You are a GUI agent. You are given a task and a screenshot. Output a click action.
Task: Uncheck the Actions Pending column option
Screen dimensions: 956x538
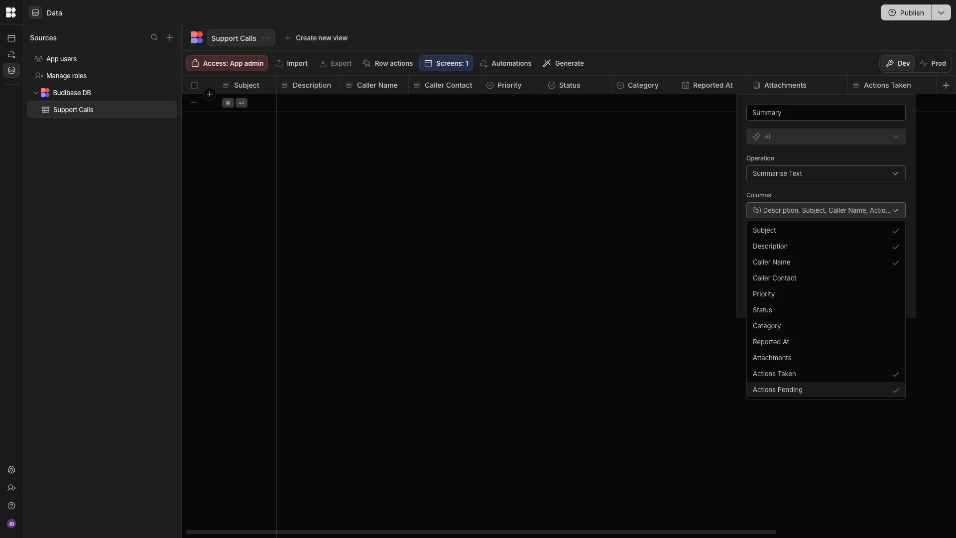(826, 390)
